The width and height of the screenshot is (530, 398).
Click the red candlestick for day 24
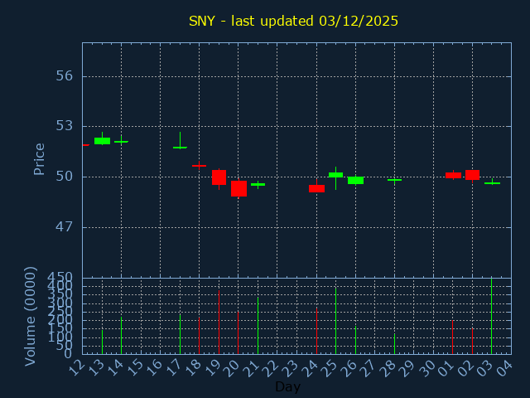tap(316, 188)
